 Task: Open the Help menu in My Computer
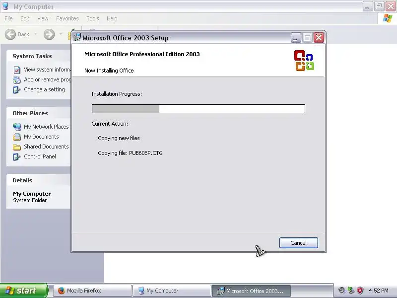pyautogui.click(x=112, y=18)
